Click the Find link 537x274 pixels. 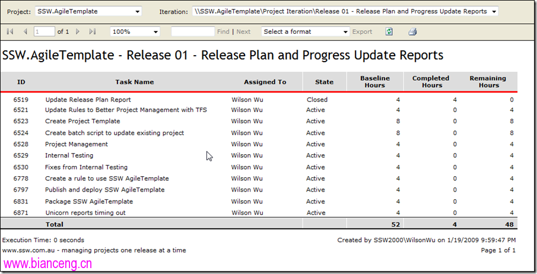coord(223,31)
